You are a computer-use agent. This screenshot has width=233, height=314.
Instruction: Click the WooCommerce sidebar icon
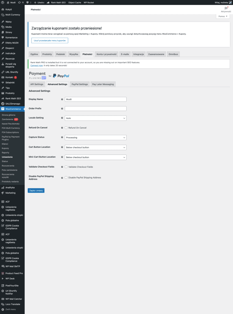pyautogui.click(x=3, y=109)
